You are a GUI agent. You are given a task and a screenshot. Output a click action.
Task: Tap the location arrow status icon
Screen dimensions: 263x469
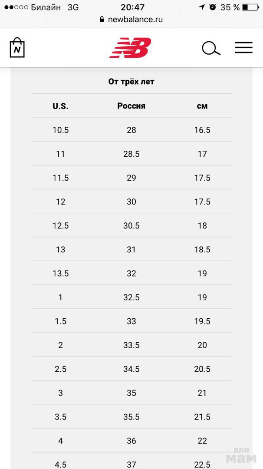[202, 7]
